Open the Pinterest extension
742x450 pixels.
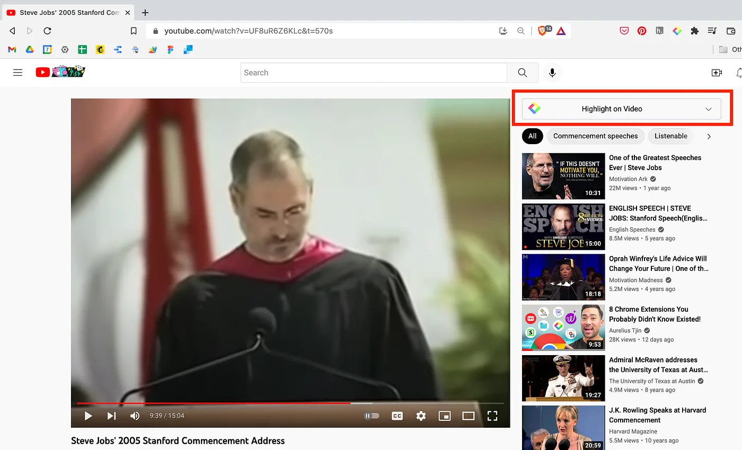click(642, 31)
